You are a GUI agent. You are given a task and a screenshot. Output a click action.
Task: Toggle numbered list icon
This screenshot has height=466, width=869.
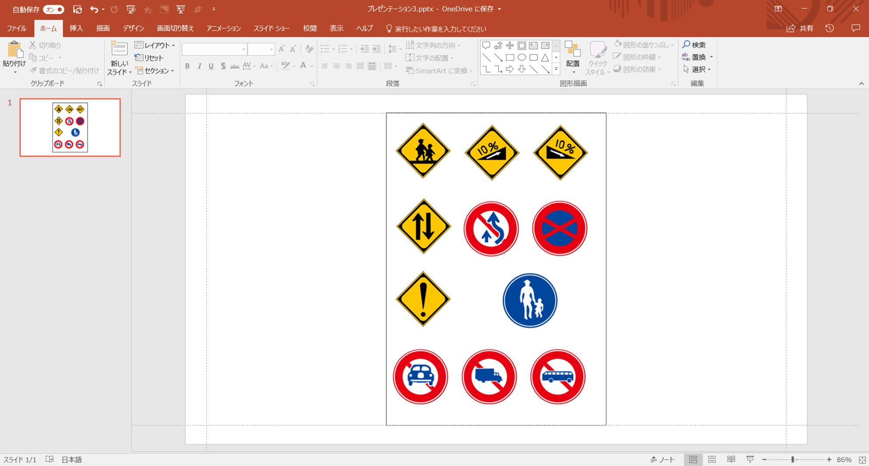tap(343, 49)
